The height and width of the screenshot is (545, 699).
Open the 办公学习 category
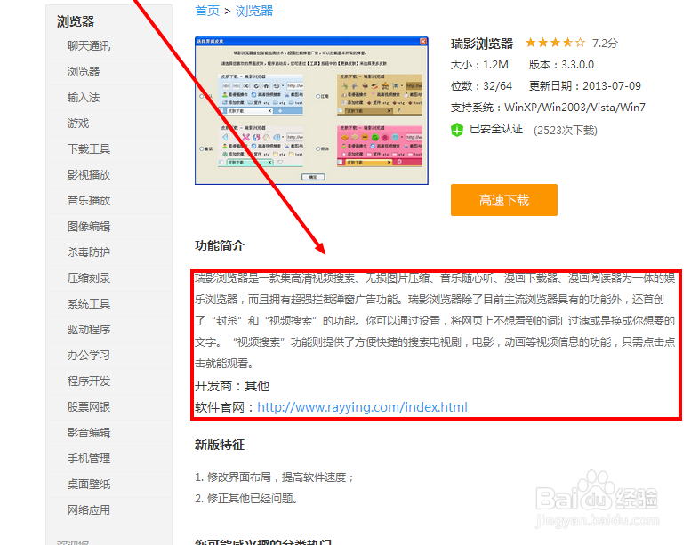89,355
